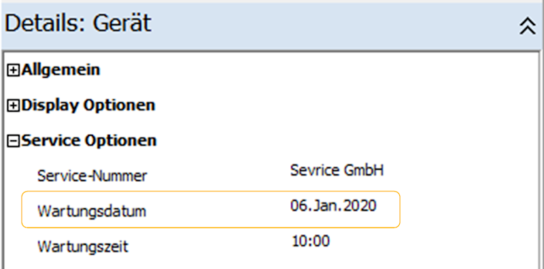Click the Details: Gerät panel title

pyautogui.click(x=78, y=24)
